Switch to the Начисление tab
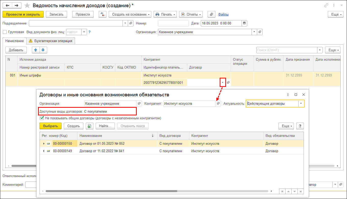Image resolution: width=347 pixels, height=199 pixels. coord(15,41)
